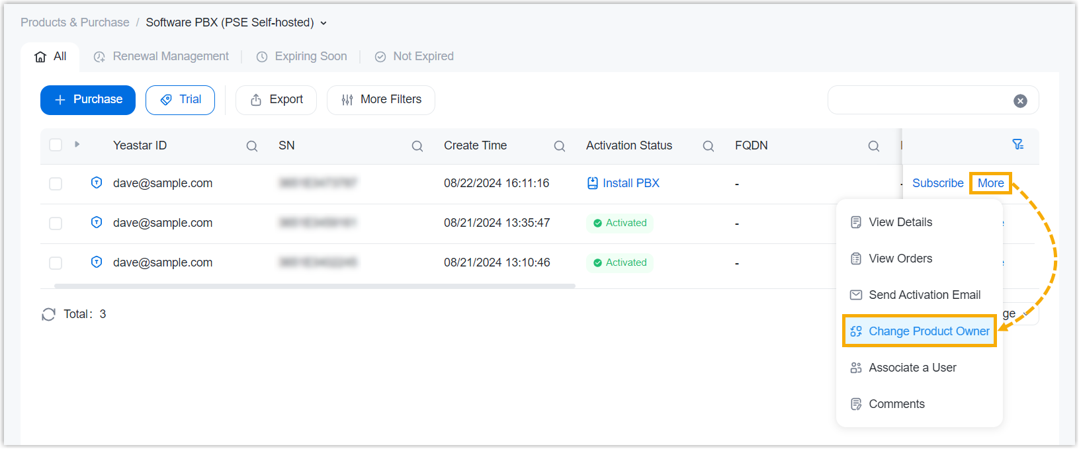The height and width of the screenshot is (449, 1079).
Task: Expand the Software PBX breadcrumb dropdown
Action: pyautogui.click(x=324, y=23)
